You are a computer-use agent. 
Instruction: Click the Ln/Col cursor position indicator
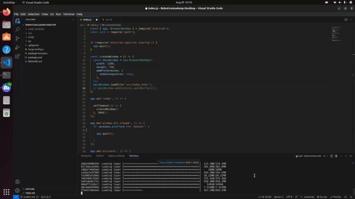click(265, 197)
